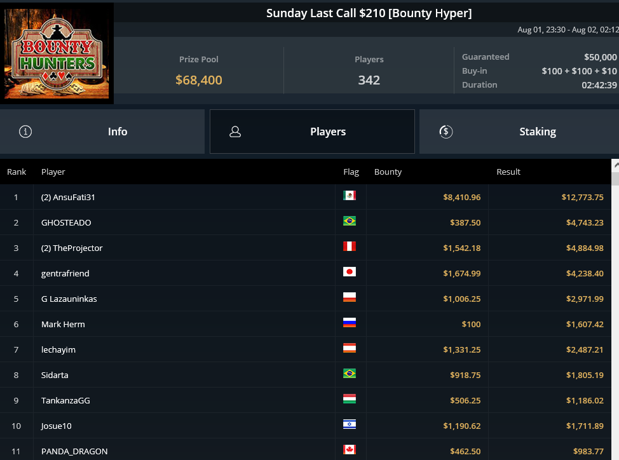The image size is (619, 460).
Task: Click the $68,400 prize pool amount
Action: [199, 80]
